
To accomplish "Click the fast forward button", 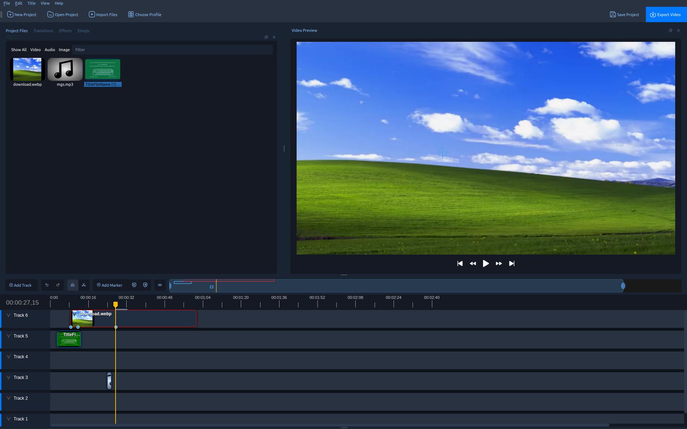I will click(x=499, y=263).
